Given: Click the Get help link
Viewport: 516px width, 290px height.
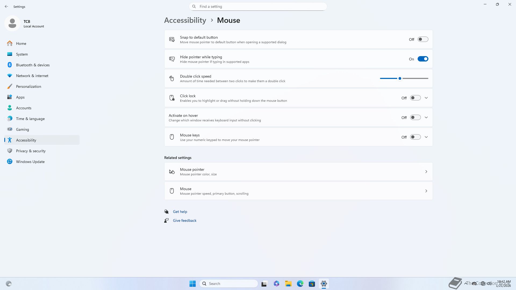Looking at the screenshot, I should tap(180, 212).
